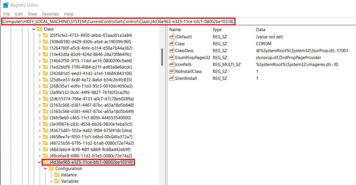Click folder icon of {48721b56-6795-11d2-b1a8-0080c72e74a2}

[x=45, y=143]
